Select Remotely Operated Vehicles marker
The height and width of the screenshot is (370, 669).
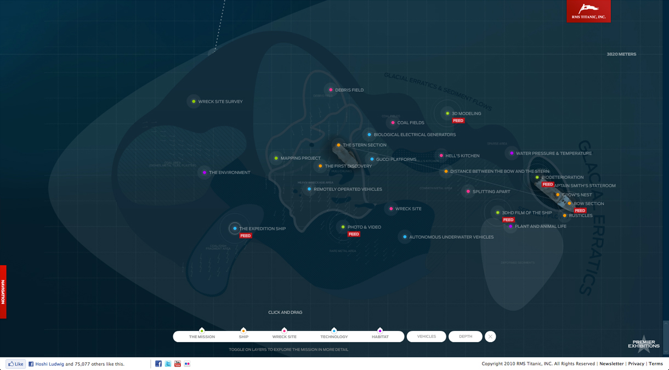tap(309, 189)
